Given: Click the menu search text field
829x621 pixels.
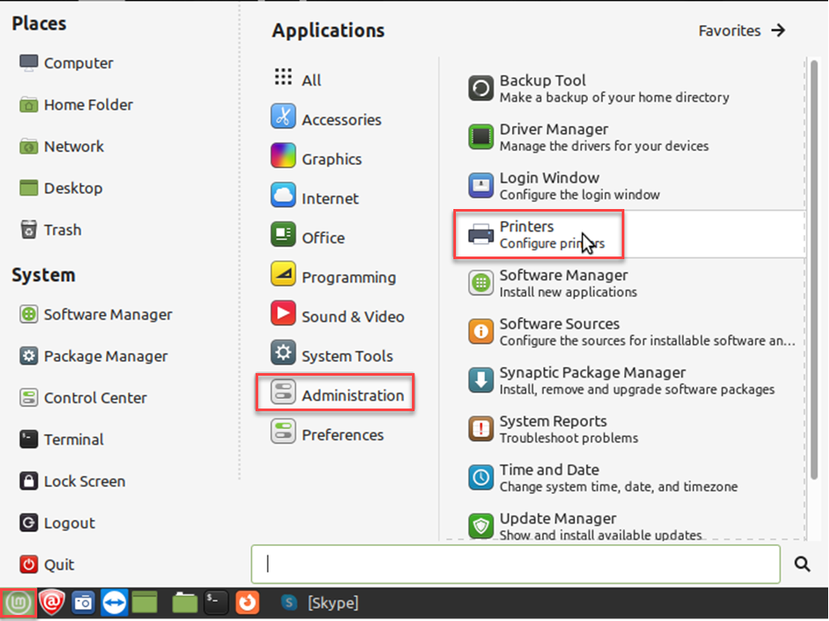Looking at the screenshot, I should [x=516, y=564].
